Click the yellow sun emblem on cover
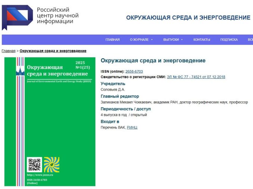 (51, 164)
